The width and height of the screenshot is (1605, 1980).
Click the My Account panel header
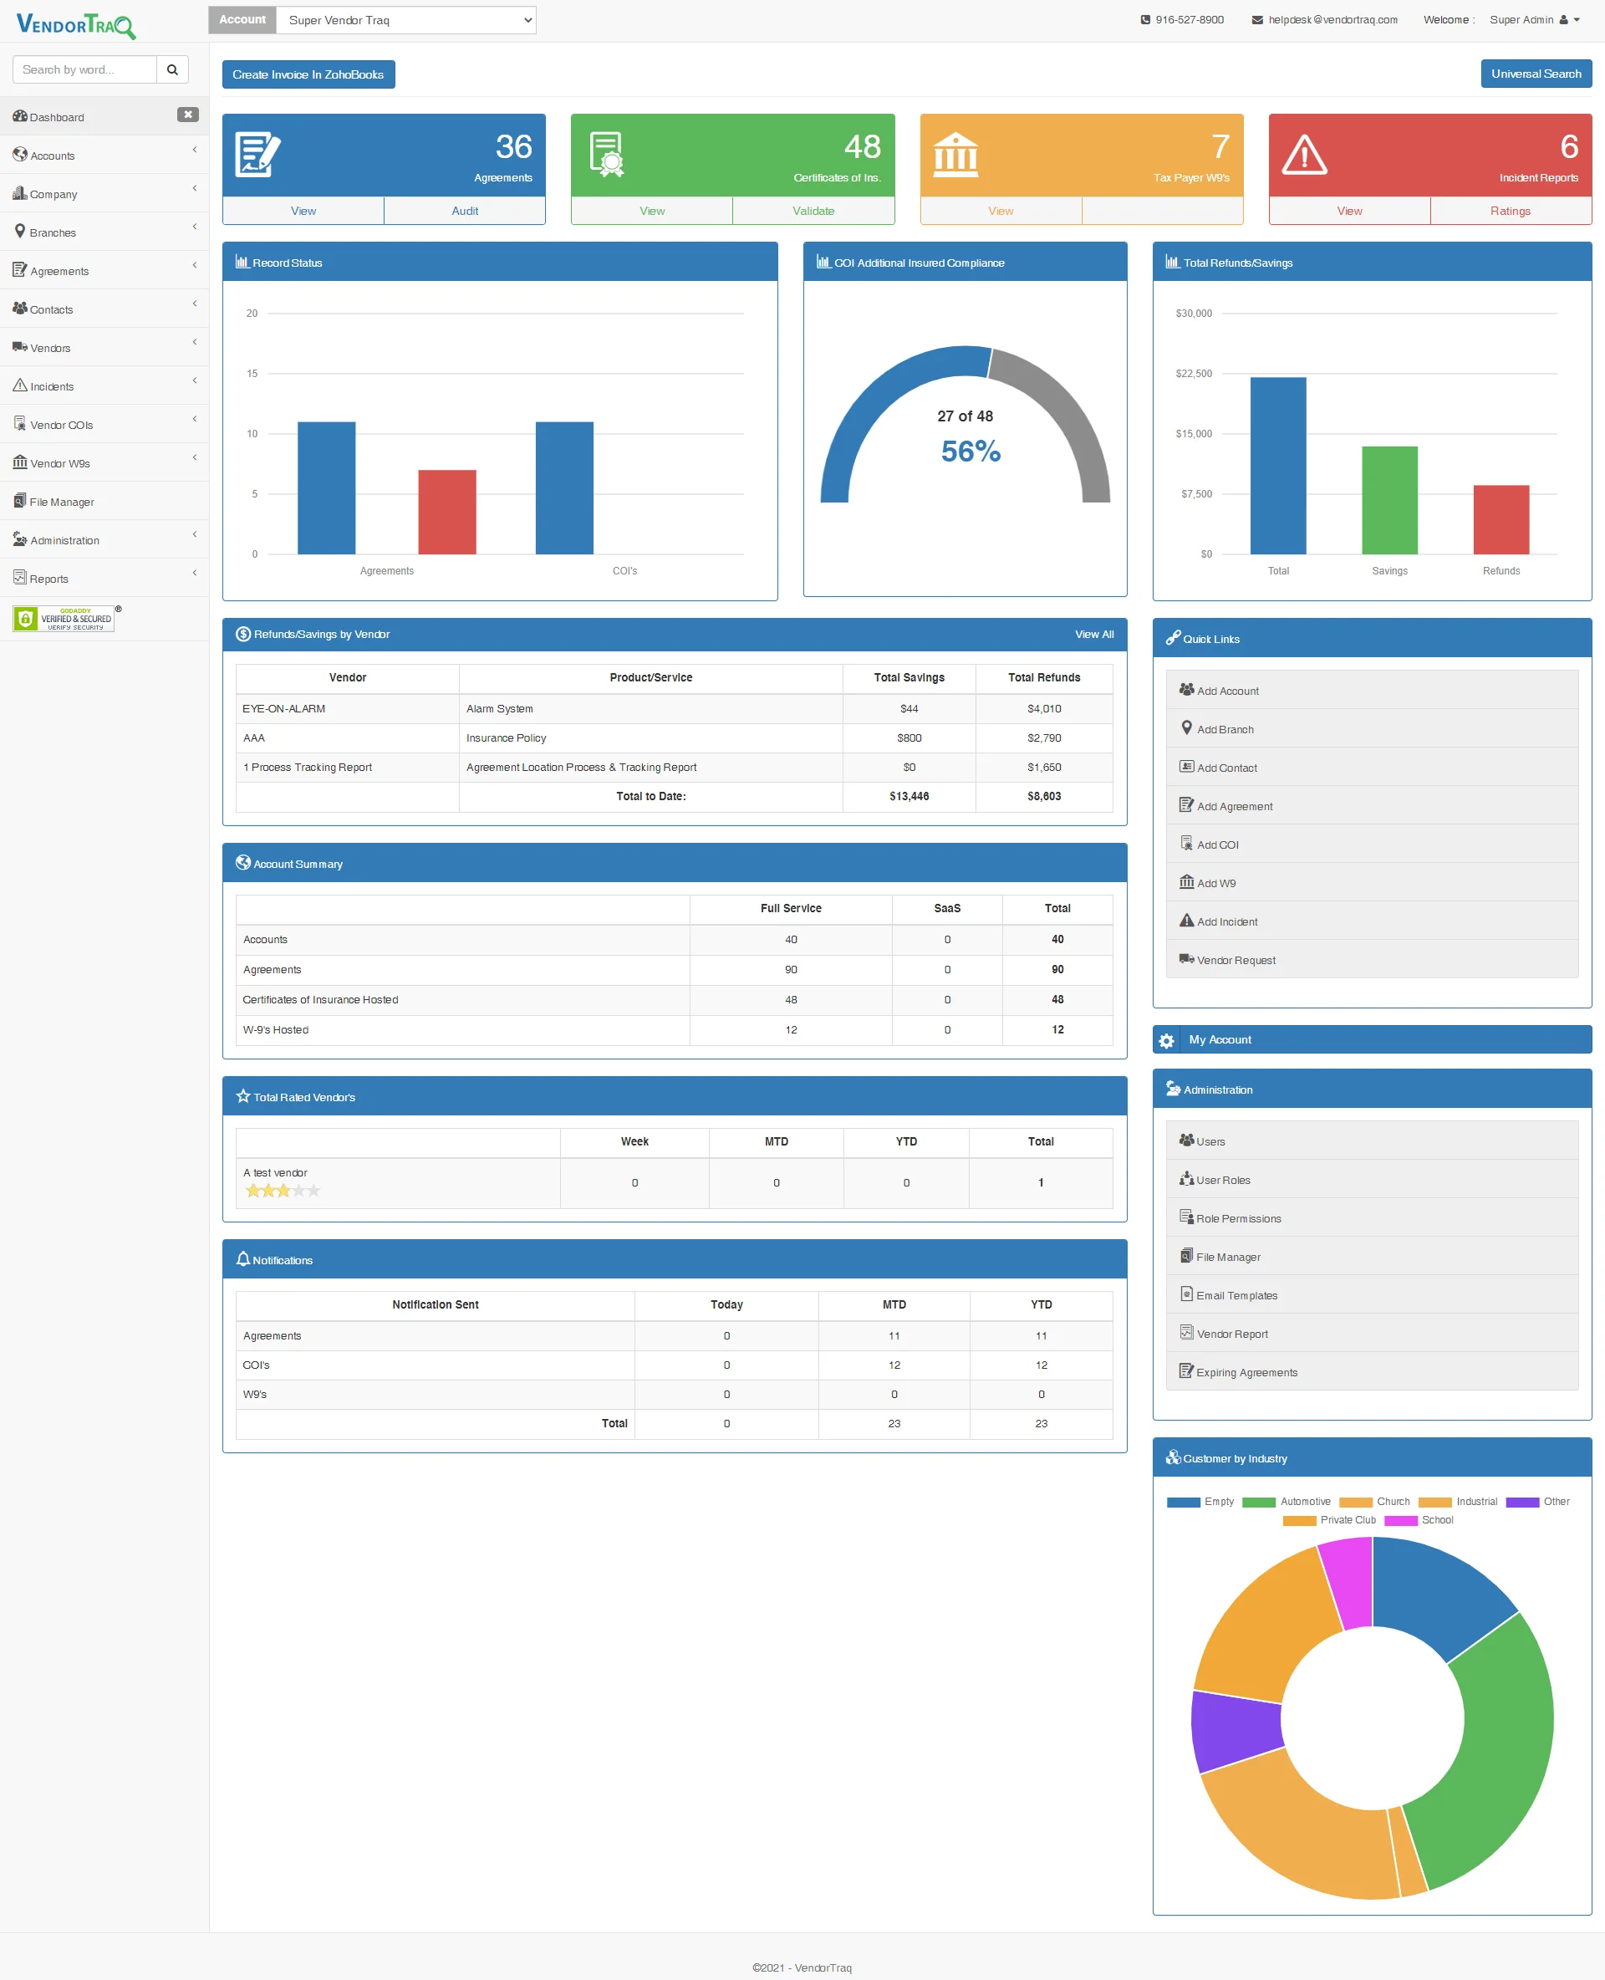[1371, 1039]
